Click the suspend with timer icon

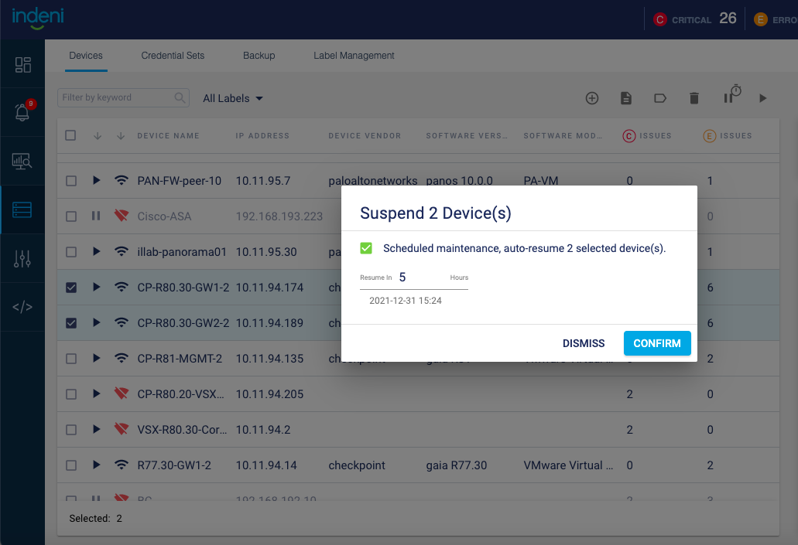[x=732, y=94]
